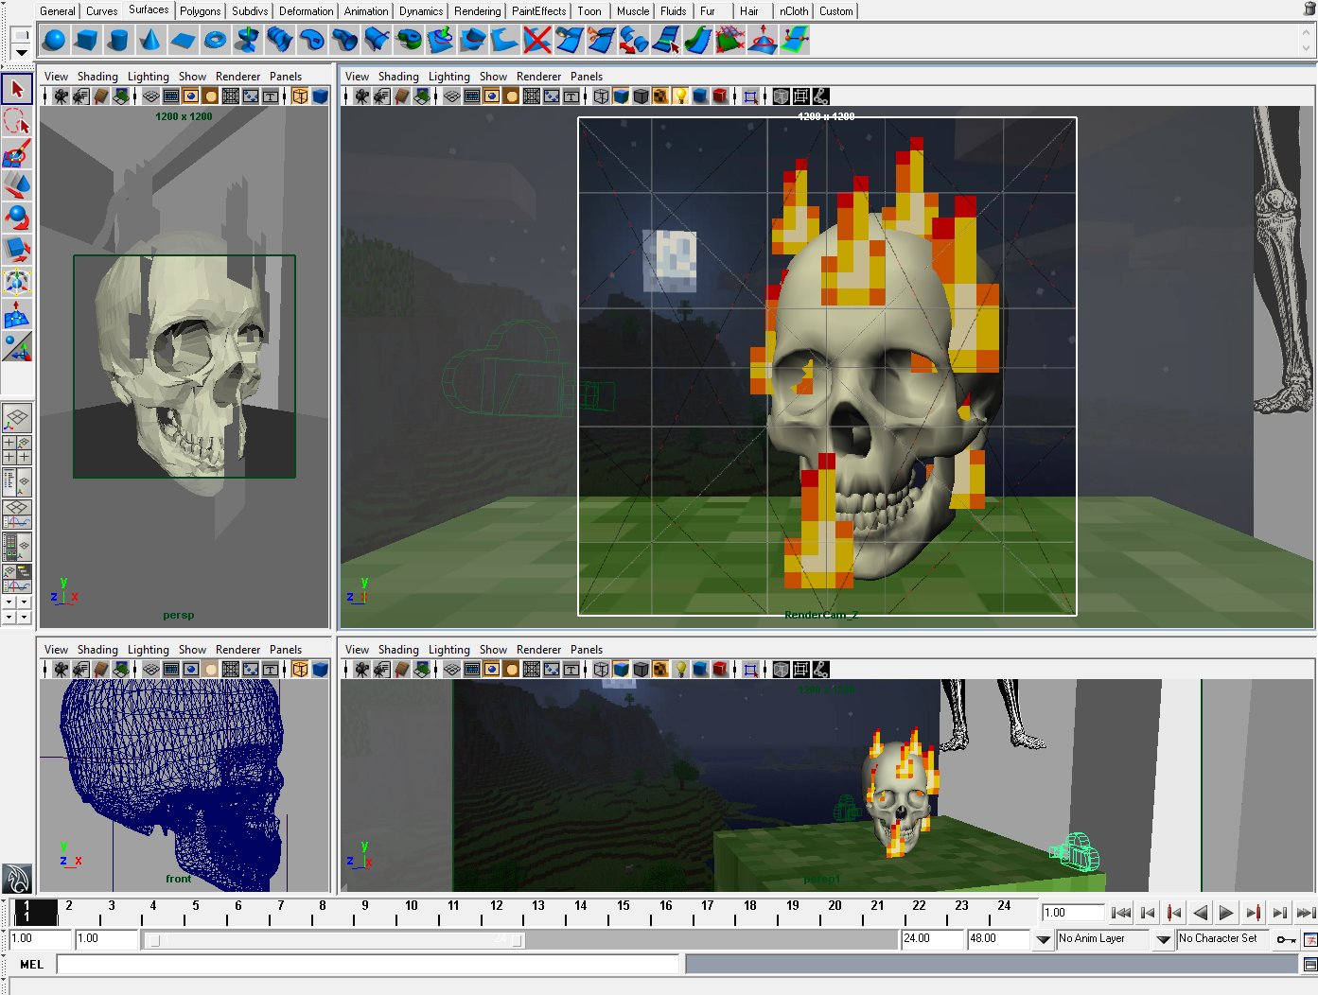Select the Universal Manipulator tool
1318x995 pixels.
coord(17,281)
